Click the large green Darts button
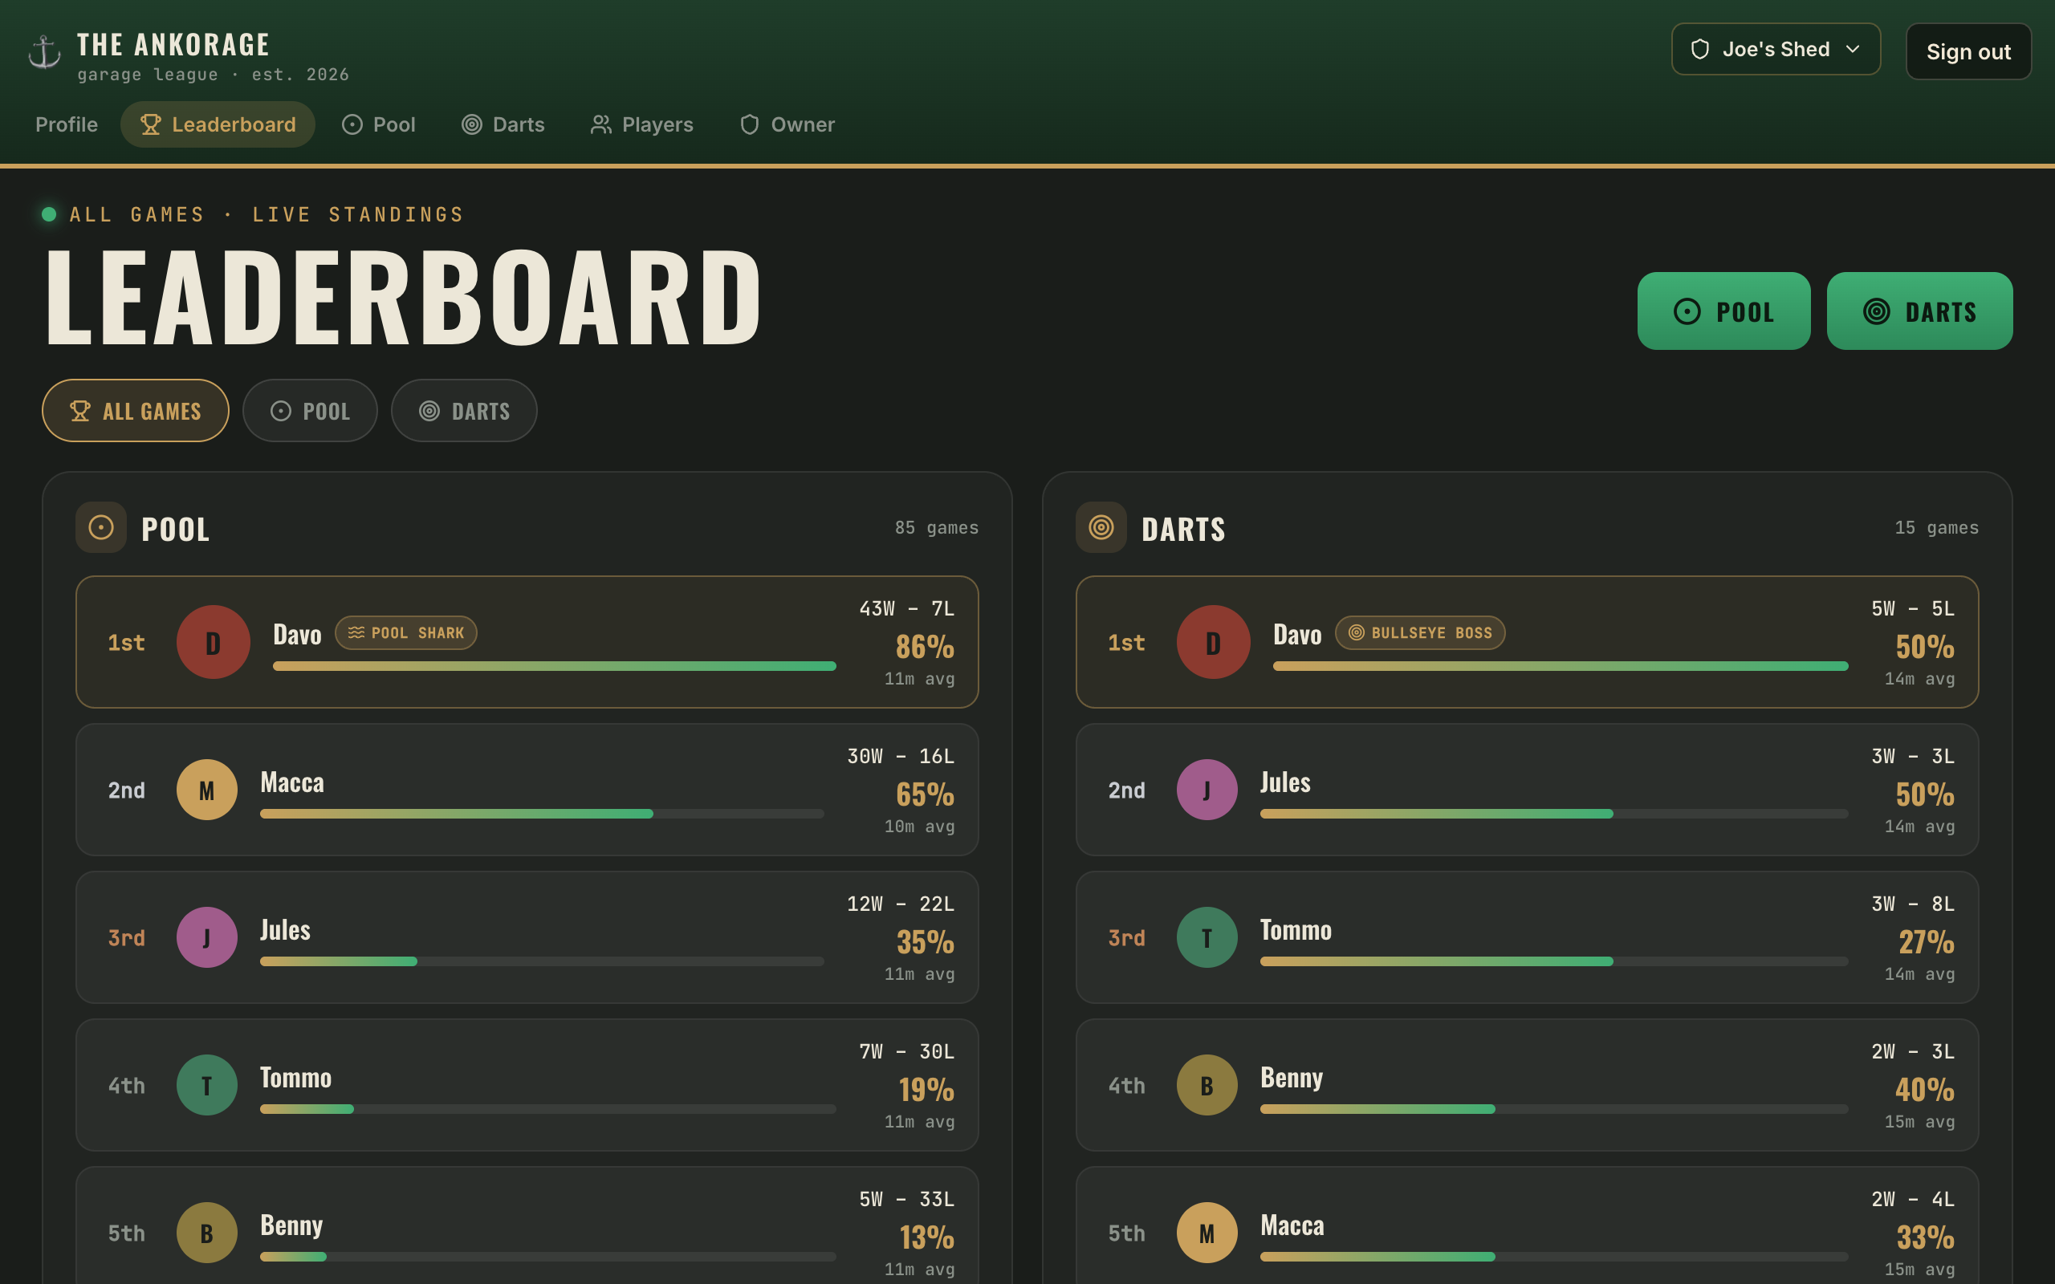2055x1284 pixels. [x=1920, y=311]
